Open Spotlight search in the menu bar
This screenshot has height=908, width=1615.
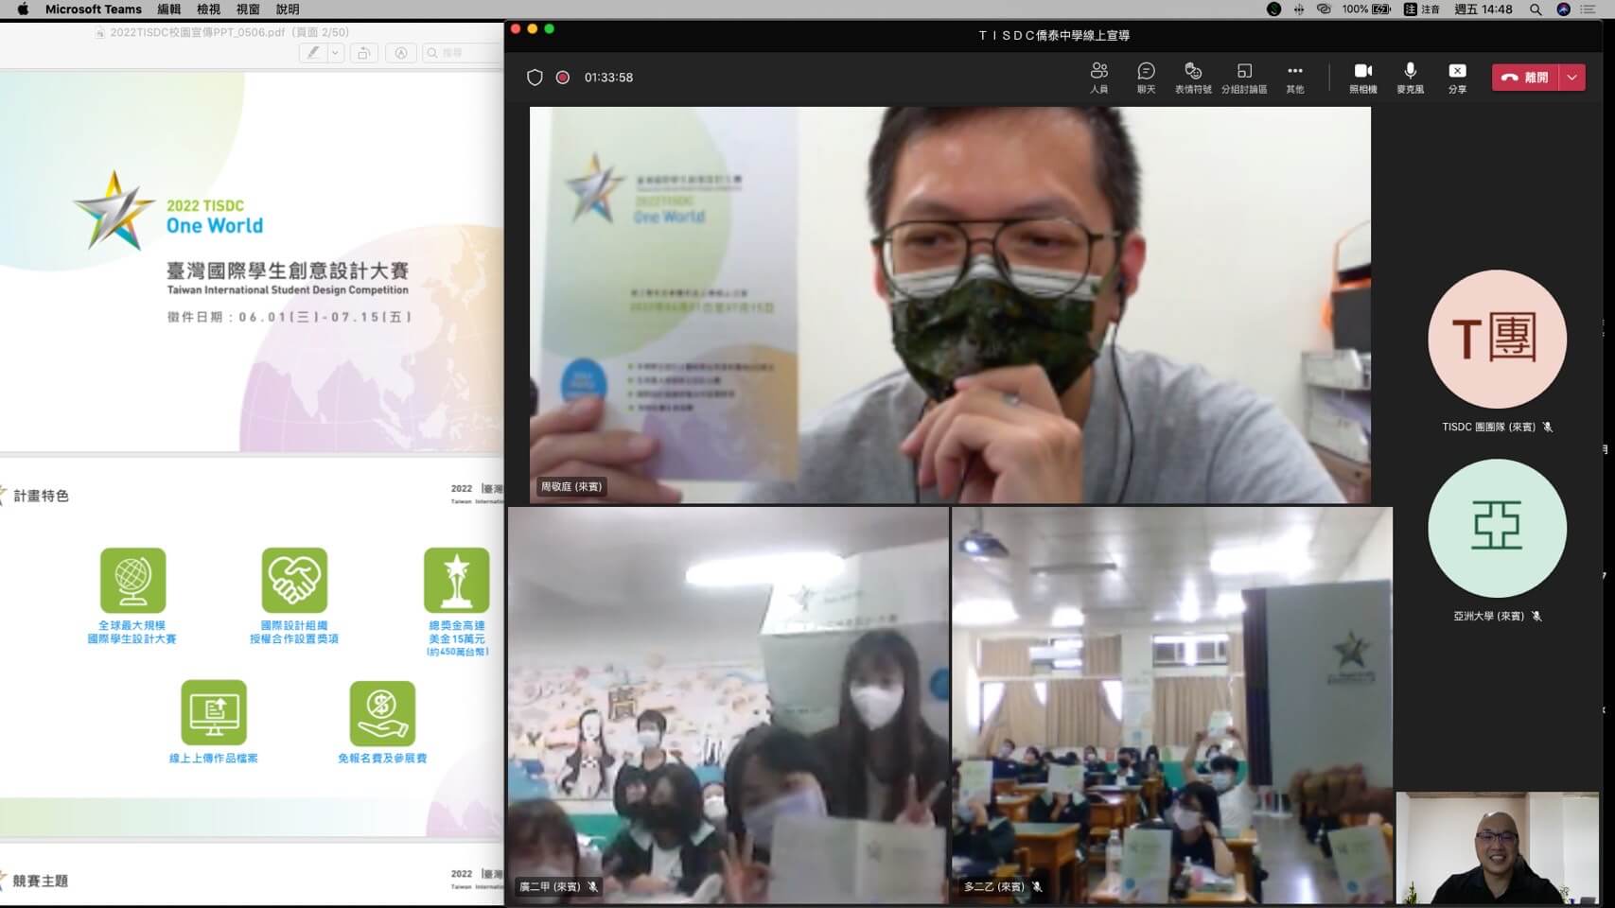[1536, 9]
